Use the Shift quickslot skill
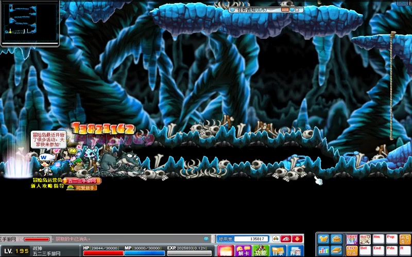The image size is (412, 257). pos(352,240)
